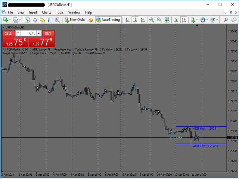Viewport: 239px width, 179px height.
Task: Open the Market Watch window icon
Action: pos(27,20)
